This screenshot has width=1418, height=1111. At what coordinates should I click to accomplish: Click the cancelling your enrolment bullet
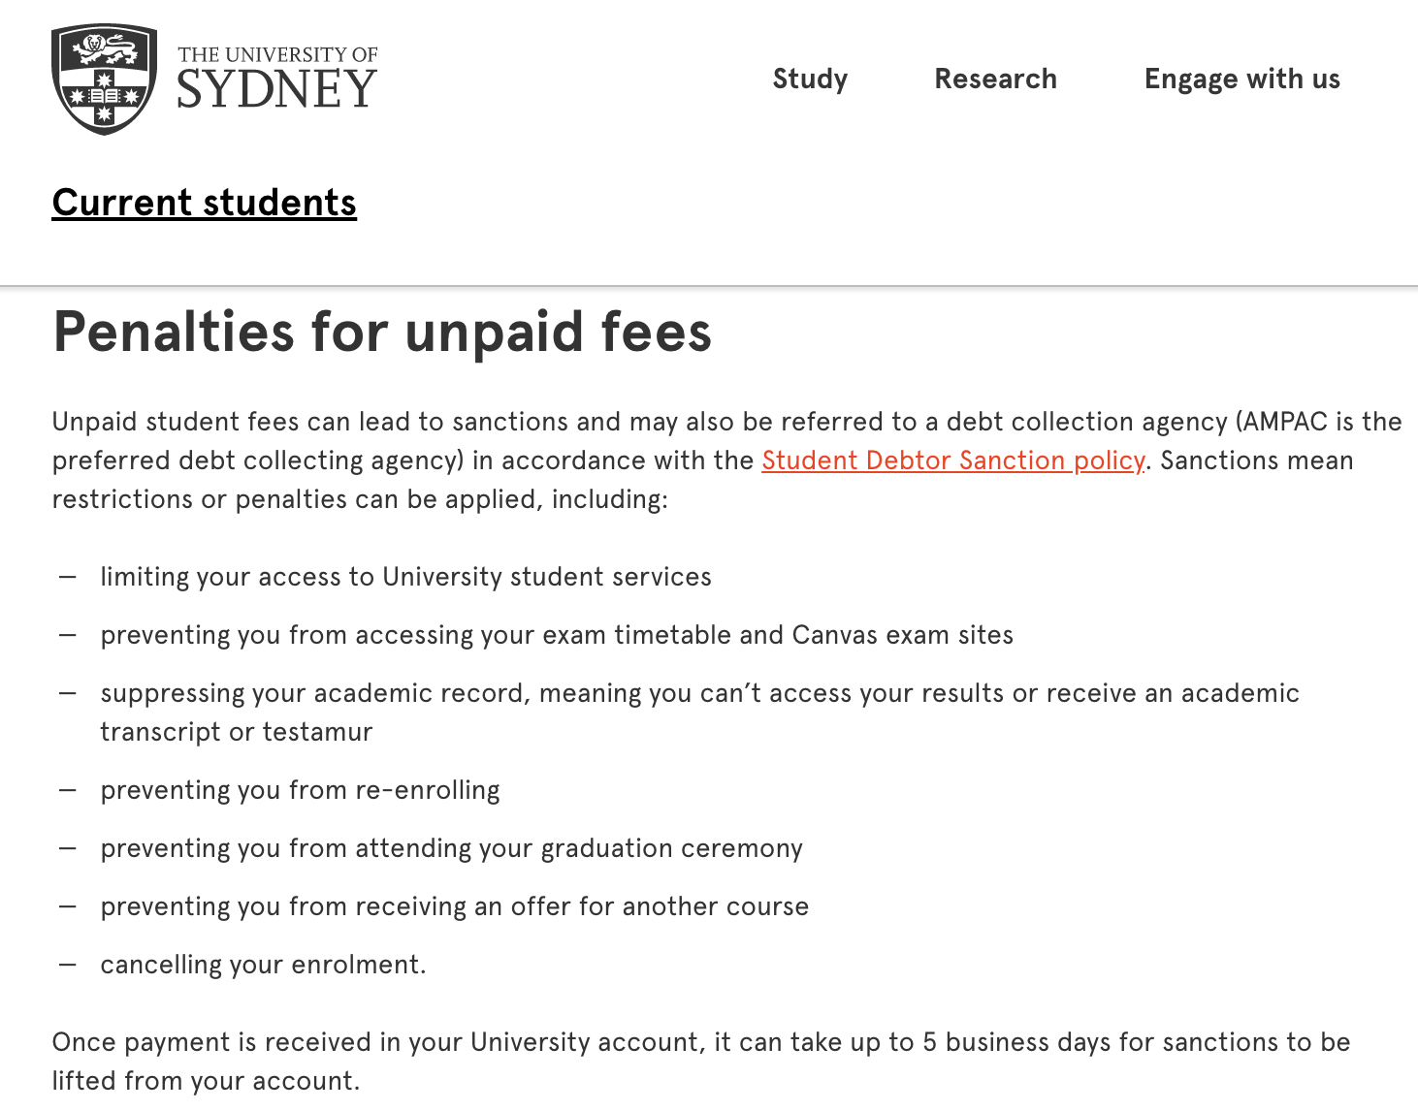[x=263, y=965]
